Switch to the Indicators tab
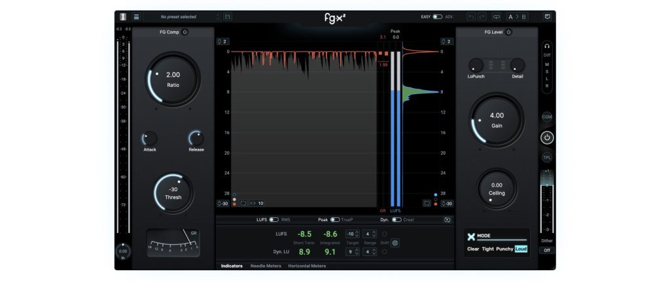The image size is (670, 282). (232, 266)
